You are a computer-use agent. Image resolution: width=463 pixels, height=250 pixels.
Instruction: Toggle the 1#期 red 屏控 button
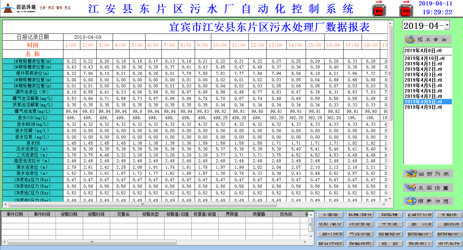pyautogui.click(x=377, y=11)
